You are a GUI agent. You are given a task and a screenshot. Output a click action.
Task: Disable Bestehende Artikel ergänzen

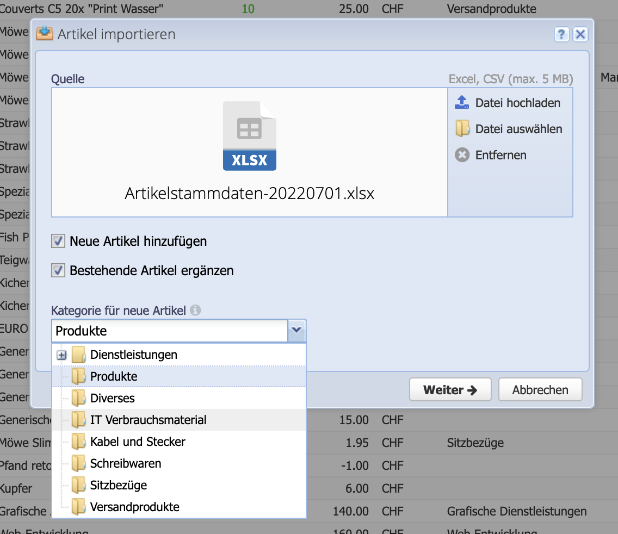[x=58, y=270]
